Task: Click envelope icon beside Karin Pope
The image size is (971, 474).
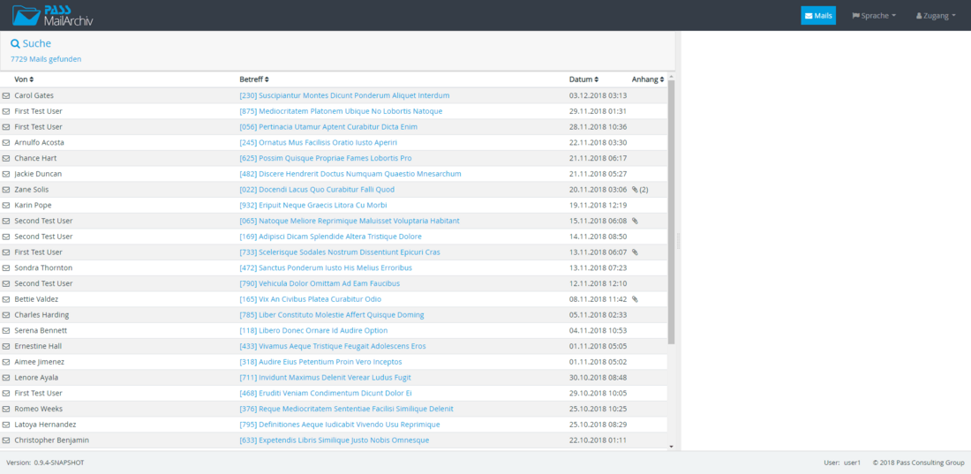Action: click(x=6, y=205)
